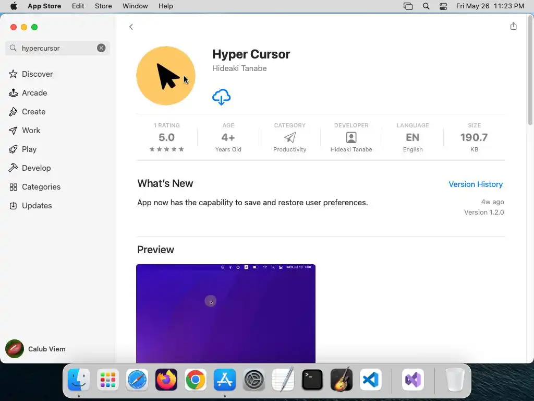Click the '4w ago' text
The height and width of the screenshot is (401, 534).
point(492,202)
